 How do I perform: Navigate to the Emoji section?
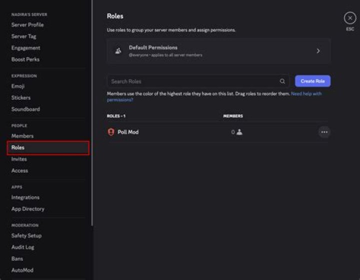point(18,86)
